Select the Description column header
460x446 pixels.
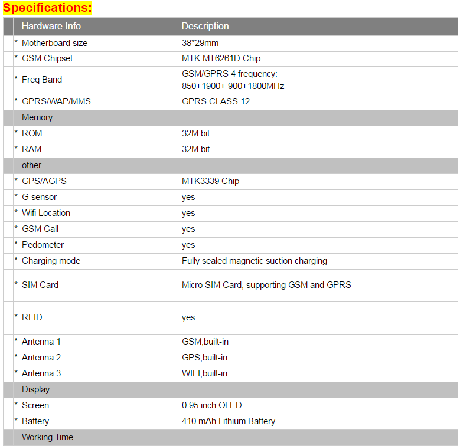pyautogui.click(x=205, y=26)
